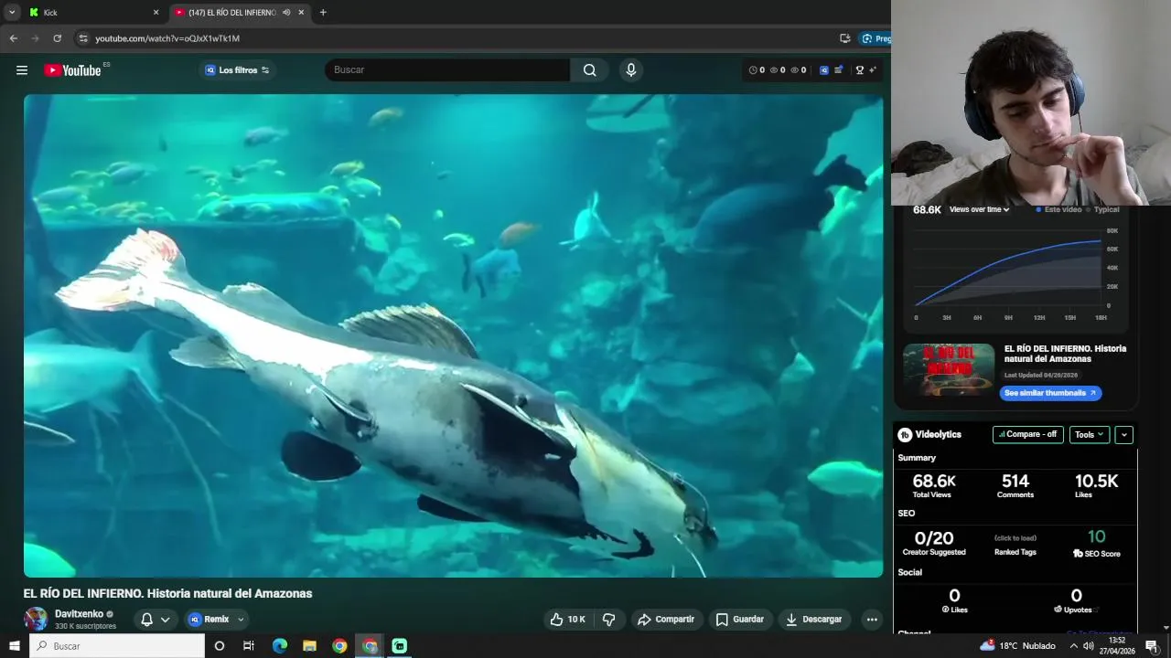Open the notification center icon

1152,646
